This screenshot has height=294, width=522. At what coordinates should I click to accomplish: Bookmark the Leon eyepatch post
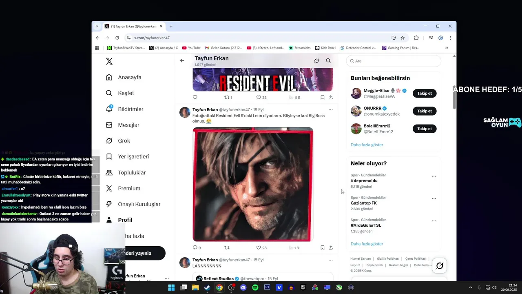(x=322, y=247)
